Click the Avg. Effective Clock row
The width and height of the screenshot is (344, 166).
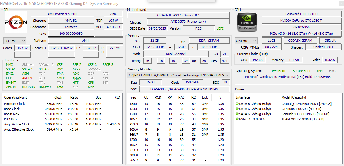tap(62, 129)
